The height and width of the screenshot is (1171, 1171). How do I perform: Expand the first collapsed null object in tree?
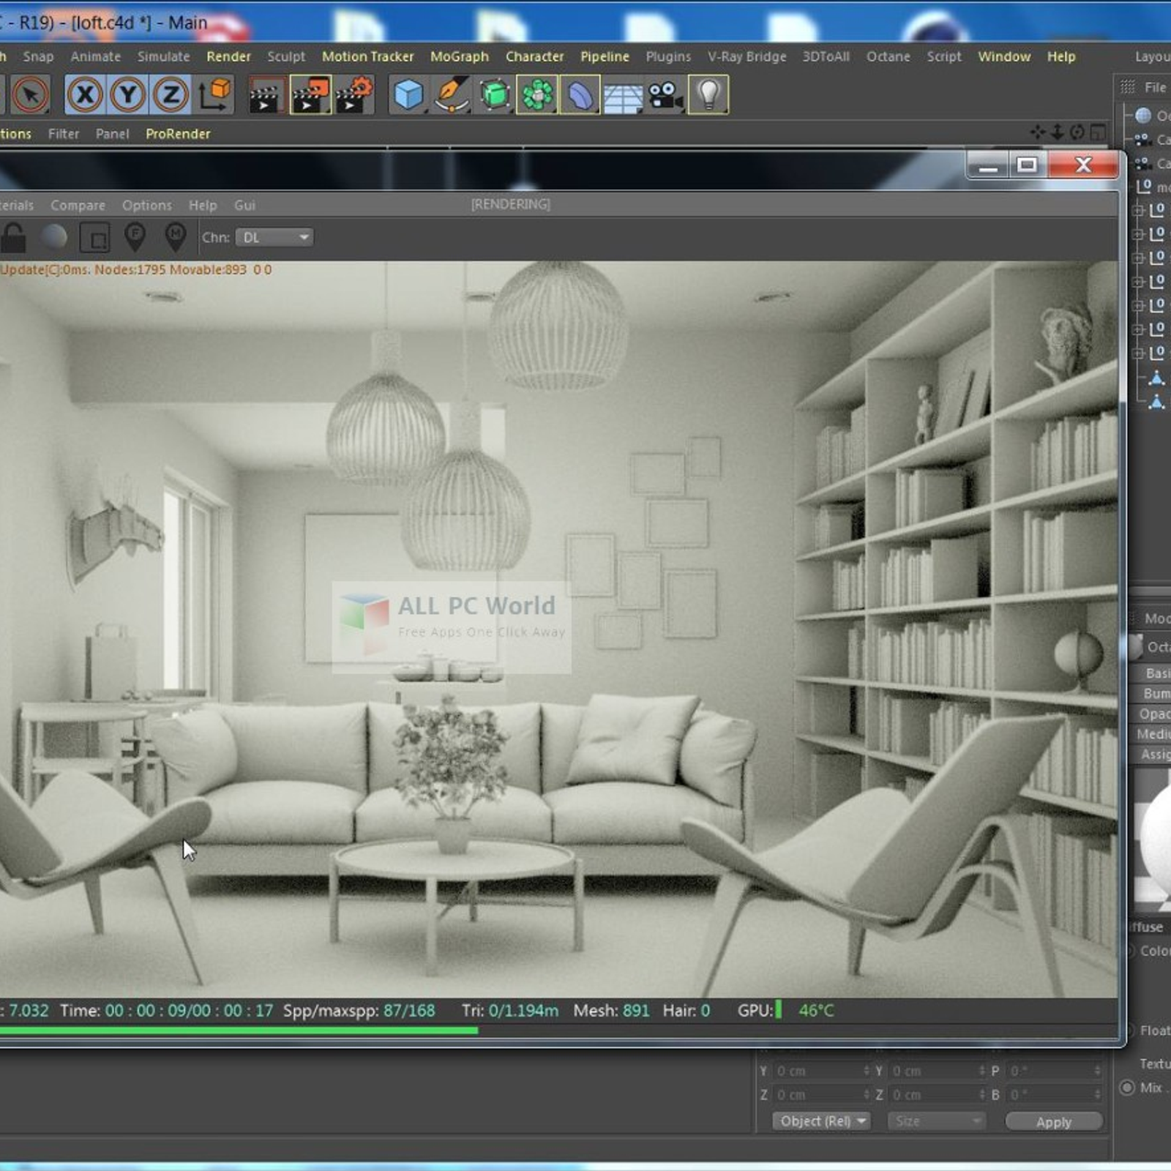pyautogui.click(x=1138, y=211)
